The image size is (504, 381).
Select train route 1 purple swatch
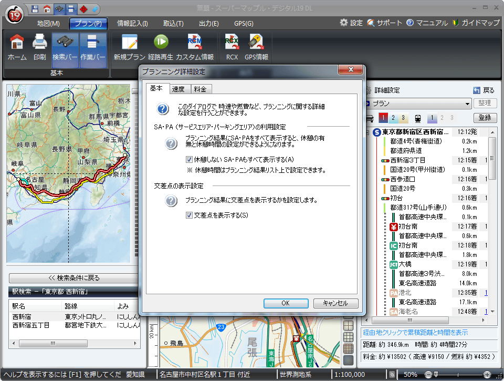[x=432, y=118]
